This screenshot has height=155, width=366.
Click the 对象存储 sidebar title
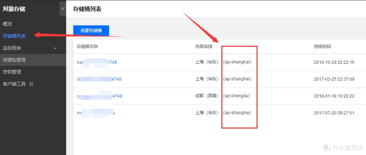point(14,9)
